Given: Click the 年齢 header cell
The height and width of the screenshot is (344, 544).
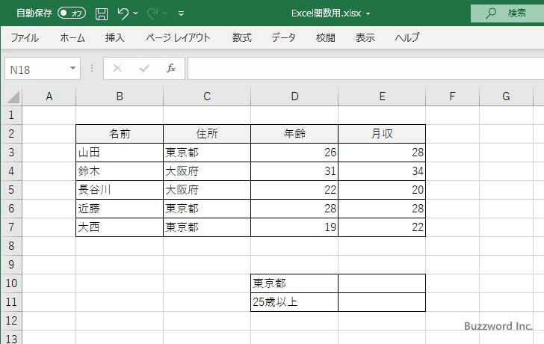Looking at the screenshot, I should click(294, 134).
